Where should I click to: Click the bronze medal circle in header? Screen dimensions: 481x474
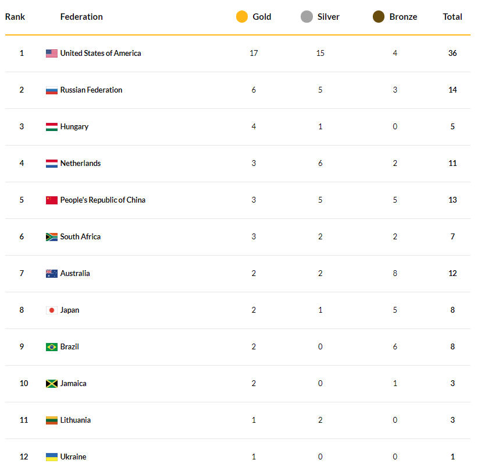coord(379,17)
